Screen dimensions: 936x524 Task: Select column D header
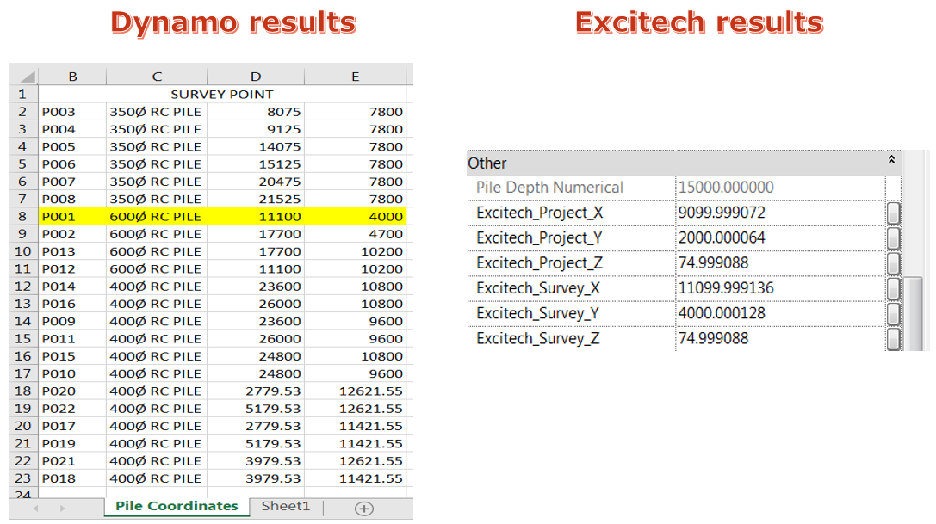(x=256, y=77)
